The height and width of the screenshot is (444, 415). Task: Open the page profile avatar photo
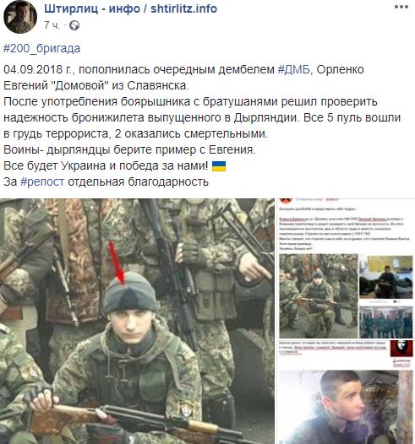pos(19,17)
